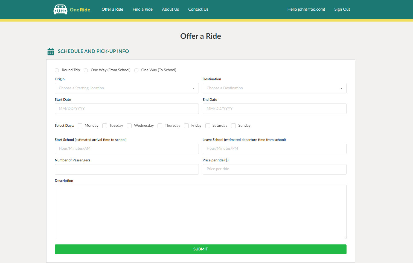
Task: Select the Round Trip radio button
Action: (x=57, y=70)
